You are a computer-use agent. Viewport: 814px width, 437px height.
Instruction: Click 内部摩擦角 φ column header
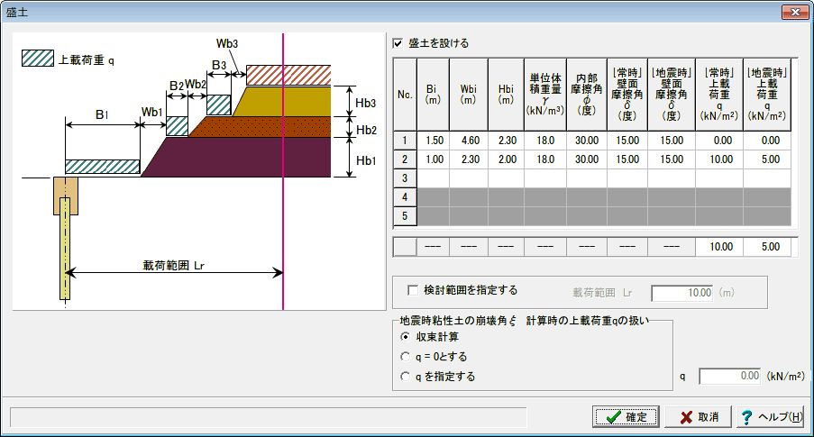point(587,95)
